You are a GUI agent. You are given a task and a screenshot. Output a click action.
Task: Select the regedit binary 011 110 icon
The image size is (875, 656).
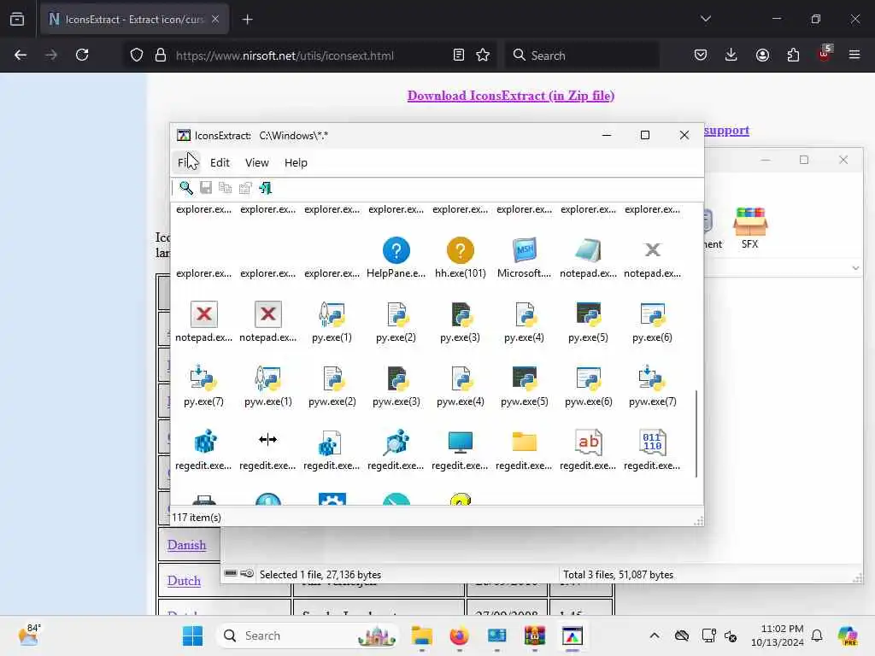click(652, 442)
